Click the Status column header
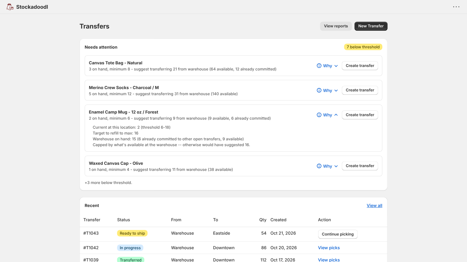The image size is (467, 262). (x=123, y=220)
